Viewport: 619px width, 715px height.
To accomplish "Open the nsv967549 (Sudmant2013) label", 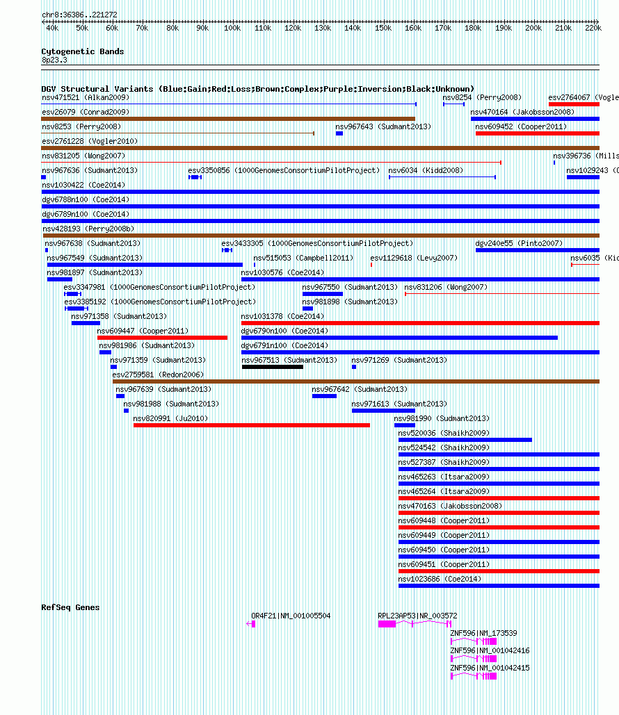I will [95, 258].
